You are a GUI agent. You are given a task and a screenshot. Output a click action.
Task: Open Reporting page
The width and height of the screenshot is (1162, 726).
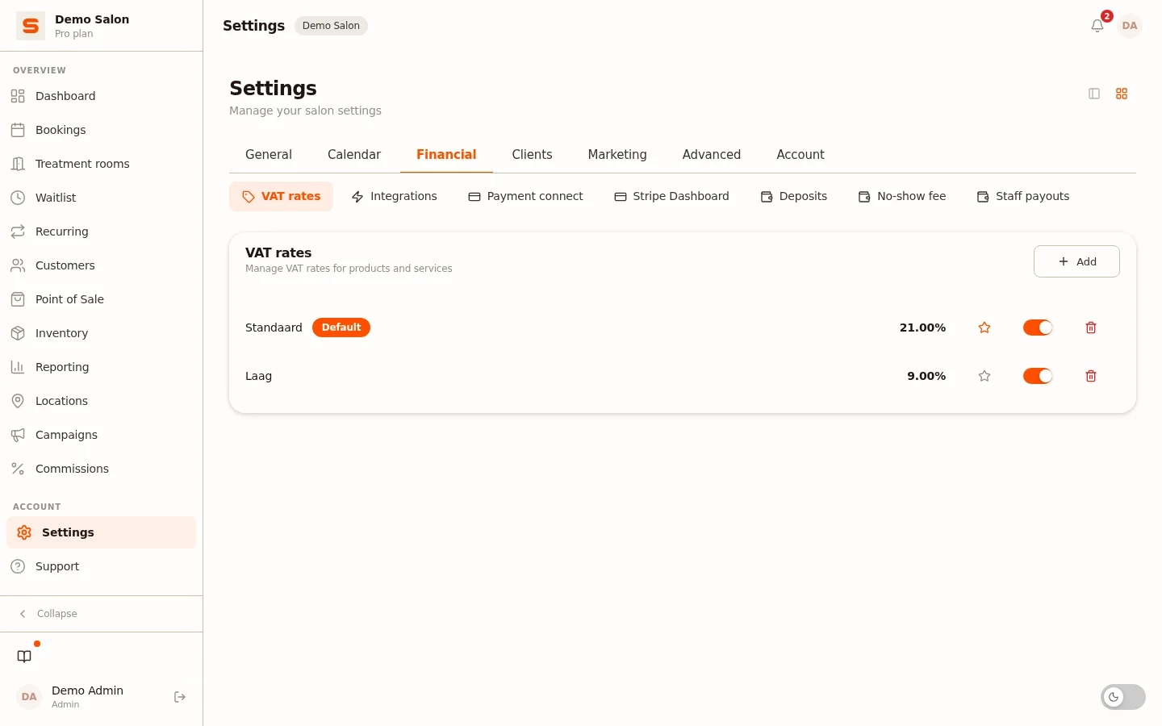101,367
